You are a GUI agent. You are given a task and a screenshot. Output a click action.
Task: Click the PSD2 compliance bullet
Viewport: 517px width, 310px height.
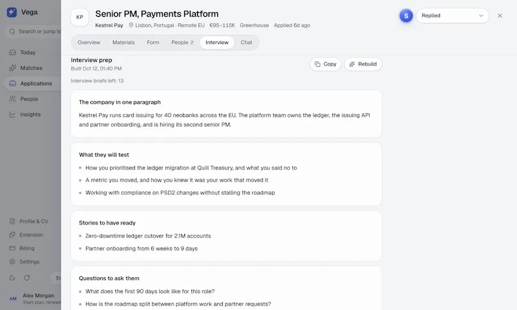click(180, 193)
